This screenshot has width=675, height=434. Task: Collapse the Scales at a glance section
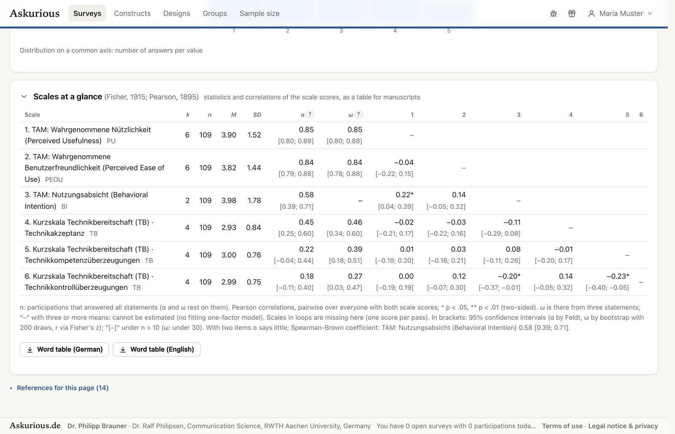pyautogui.click(x=24, y=97)
